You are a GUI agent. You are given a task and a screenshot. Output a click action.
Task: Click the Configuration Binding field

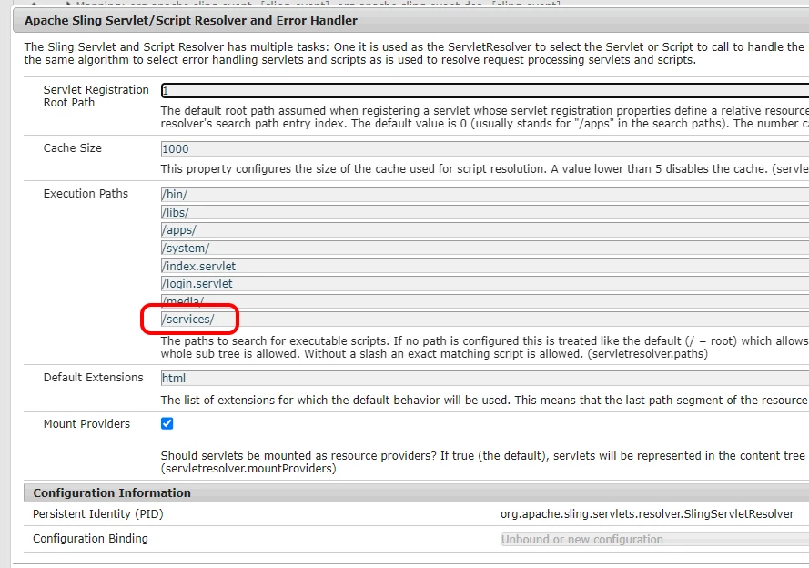click(654, 540)
